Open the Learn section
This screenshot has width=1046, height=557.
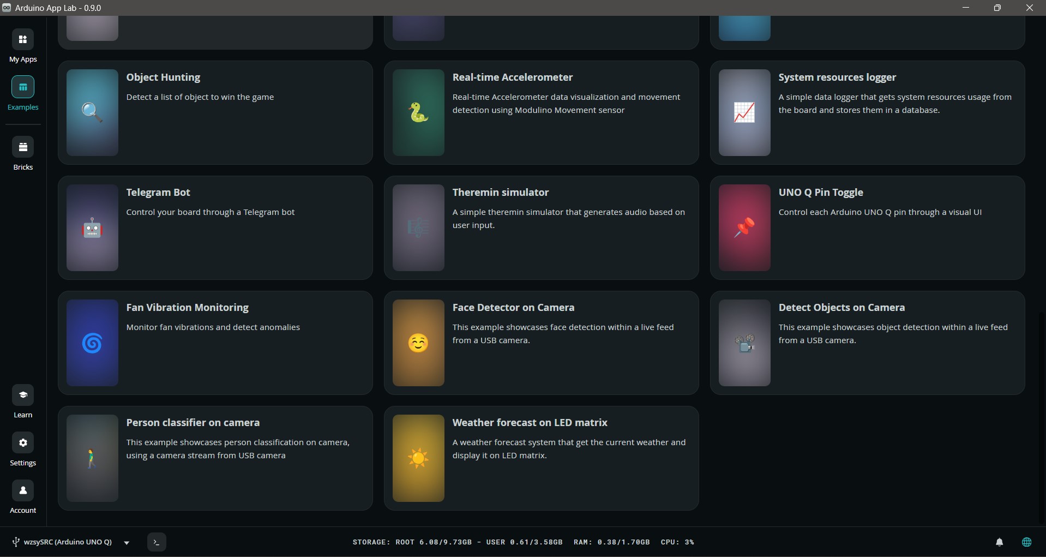coord(23,401)
